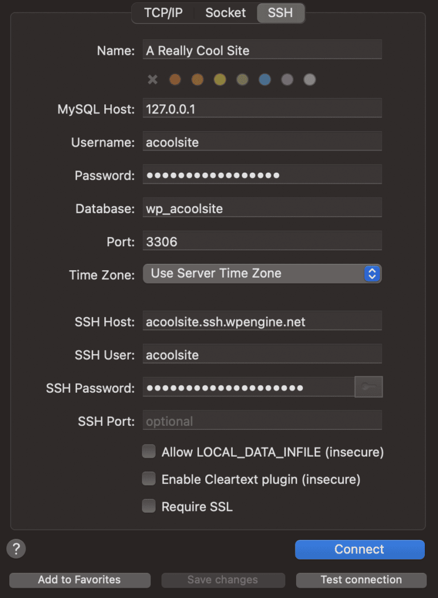This screenshot has height=598, width=438.
Task: Check Allow LOCAL_DATA_INFILE (insecure)
Action: [148, 451]
